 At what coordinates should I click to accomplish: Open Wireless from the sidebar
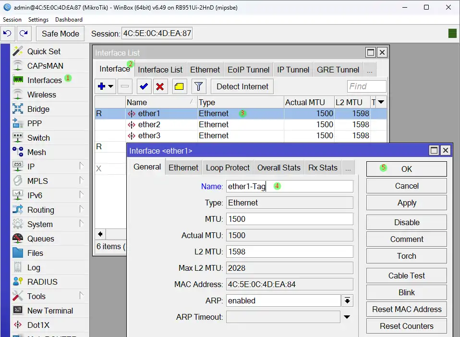point(41,95)
